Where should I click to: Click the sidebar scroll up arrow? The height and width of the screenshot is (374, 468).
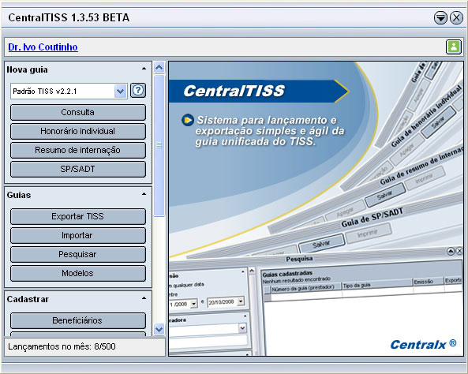point(159,67)
